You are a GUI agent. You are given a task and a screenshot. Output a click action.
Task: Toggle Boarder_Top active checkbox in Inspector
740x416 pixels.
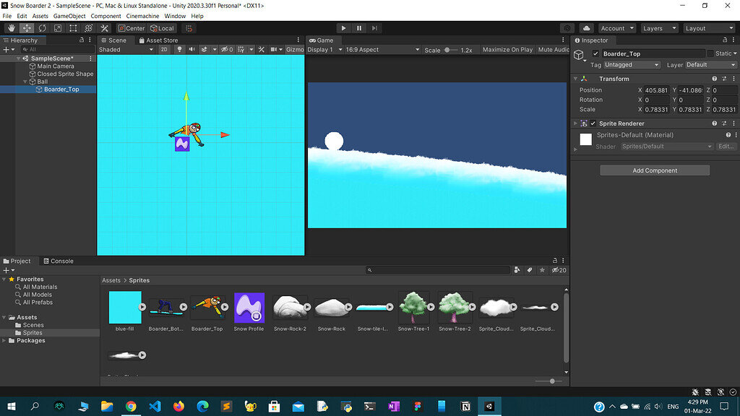coord(595,53)
